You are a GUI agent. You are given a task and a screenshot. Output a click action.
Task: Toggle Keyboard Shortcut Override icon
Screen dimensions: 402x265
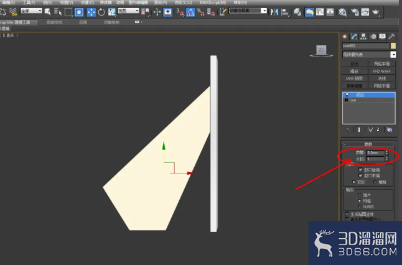167,12
